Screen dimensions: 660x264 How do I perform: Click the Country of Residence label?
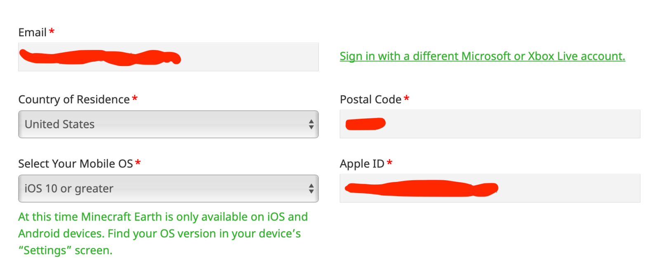coord(74,99)
